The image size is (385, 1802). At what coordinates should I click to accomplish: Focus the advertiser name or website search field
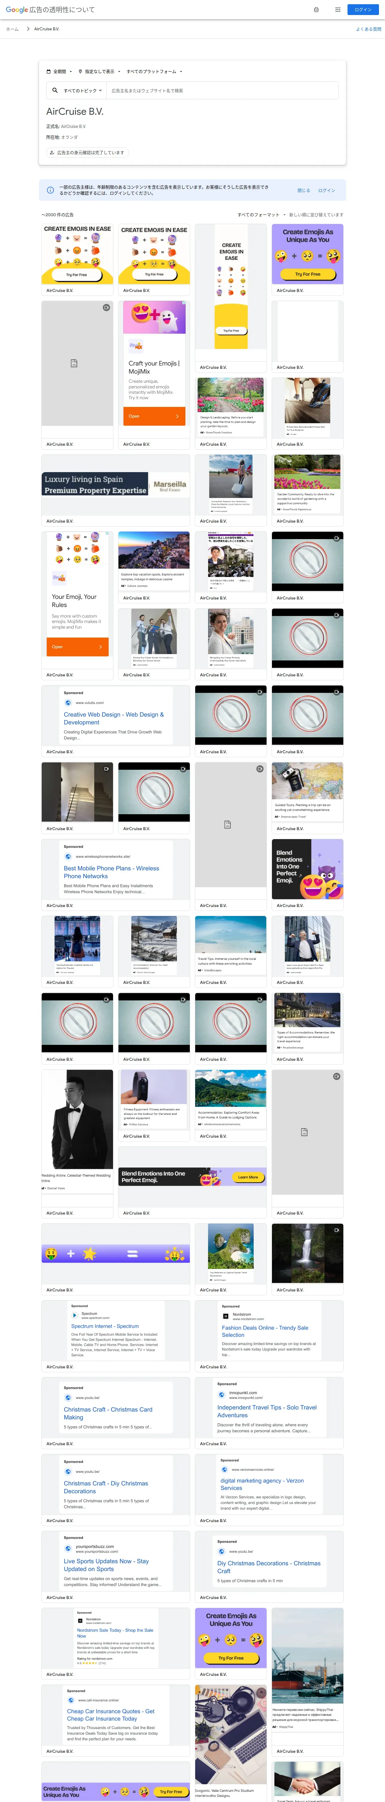tap(222, 90)
